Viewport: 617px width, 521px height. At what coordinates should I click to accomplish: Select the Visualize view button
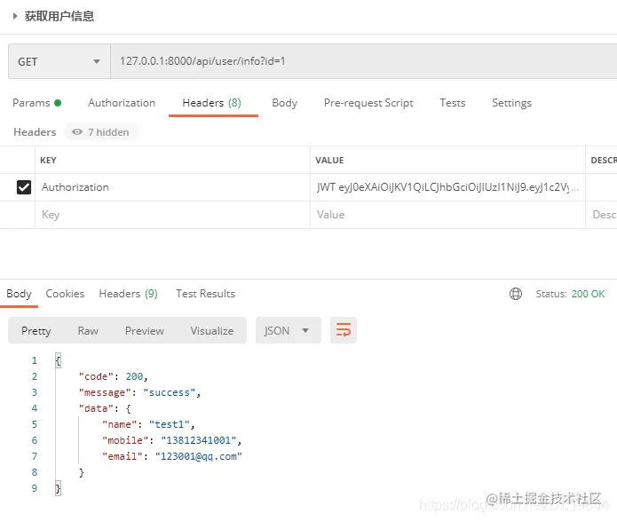[211, 331]
